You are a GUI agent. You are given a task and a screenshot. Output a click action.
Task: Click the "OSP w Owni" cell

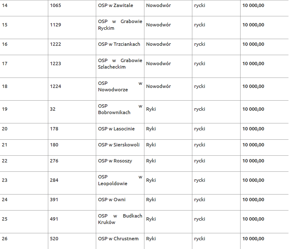pyautogui.click(x=112, y=200)
